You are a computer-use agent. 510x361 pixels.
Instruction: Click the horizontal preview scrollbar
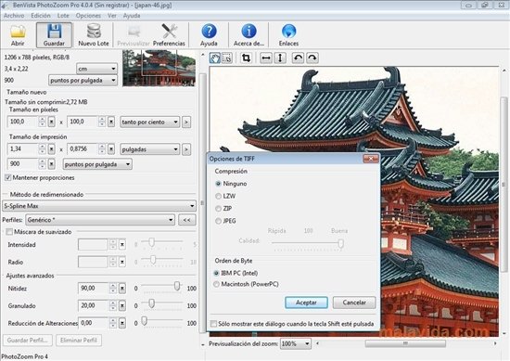coord(406,343)
